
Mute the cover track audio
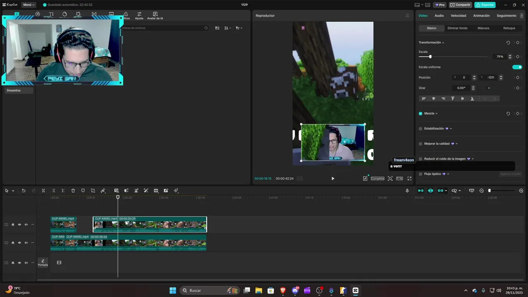click(26, 263)
